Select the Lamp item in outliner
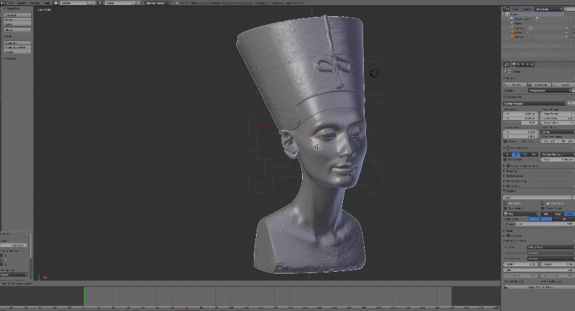 coord(517,33)
